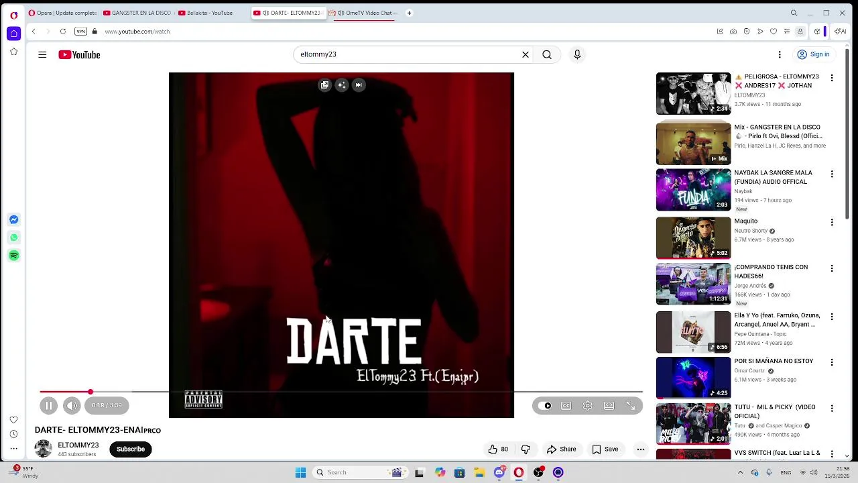The width and height of the screenshot is (858, 483).
Task: Switch to theater mode
Action: [x=609, y=405]
